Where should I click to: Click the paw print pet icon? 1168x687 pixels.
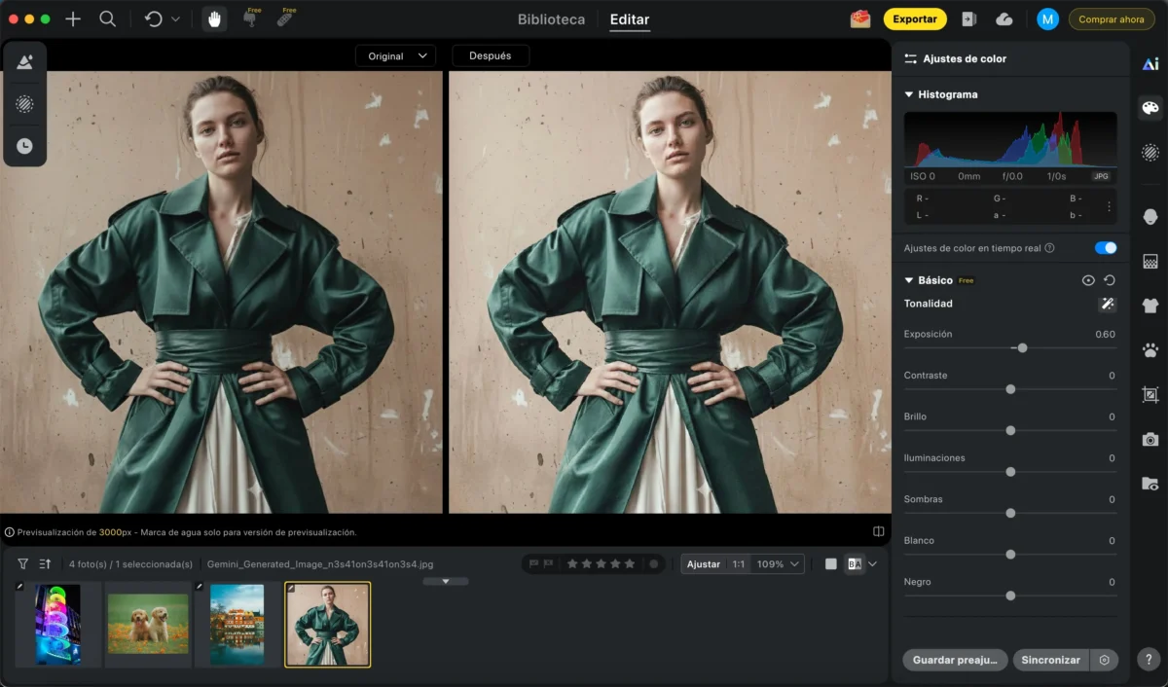[1150, 350]
